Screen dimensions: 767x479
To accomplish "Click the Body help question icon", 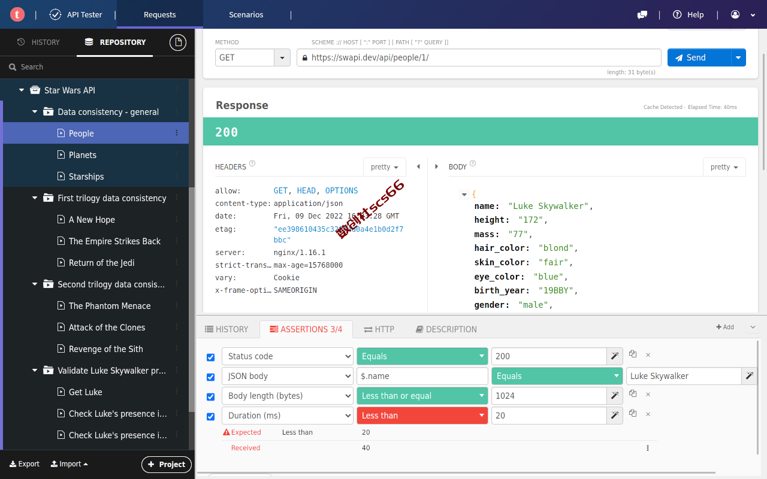I will (x=473, y=163).
